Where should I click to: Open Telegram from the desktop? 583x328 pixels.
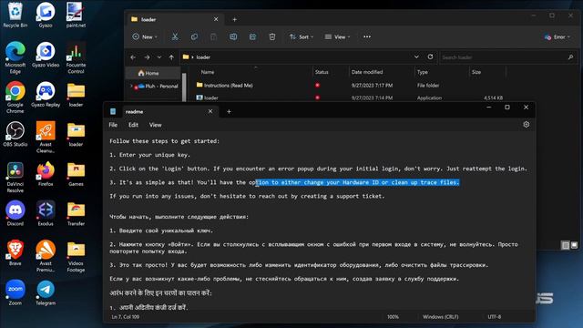46,293
